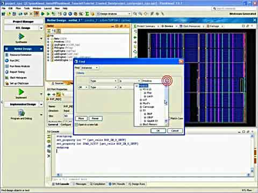This screenshot has width=258, height=193.
Task: Open the Synthesize options dropdown arrow
Action: 41,39
